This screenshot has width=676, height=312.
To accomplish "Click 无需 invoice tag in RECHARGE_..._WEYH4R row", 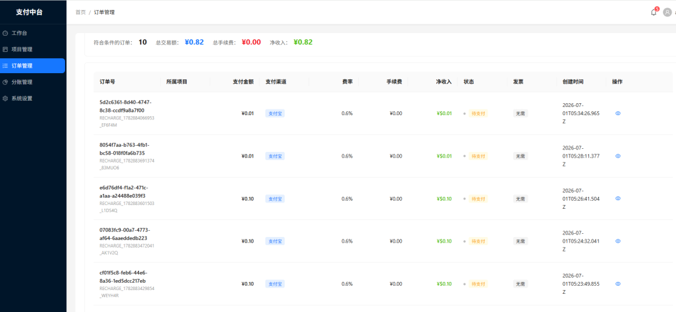I will point(520,284).
